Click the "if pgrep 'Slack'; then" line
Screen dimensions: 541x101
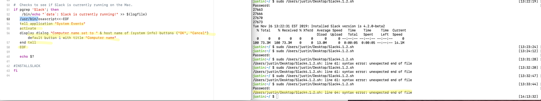coord(36,10)
